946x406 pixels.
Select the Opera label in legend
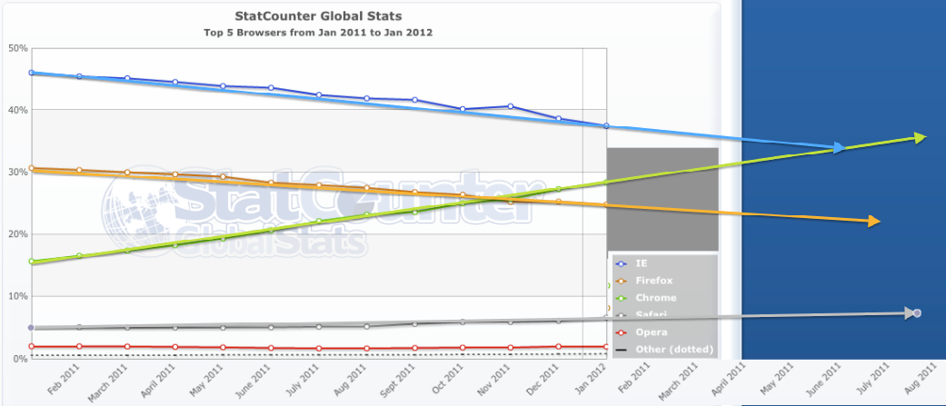click(651, 332)
